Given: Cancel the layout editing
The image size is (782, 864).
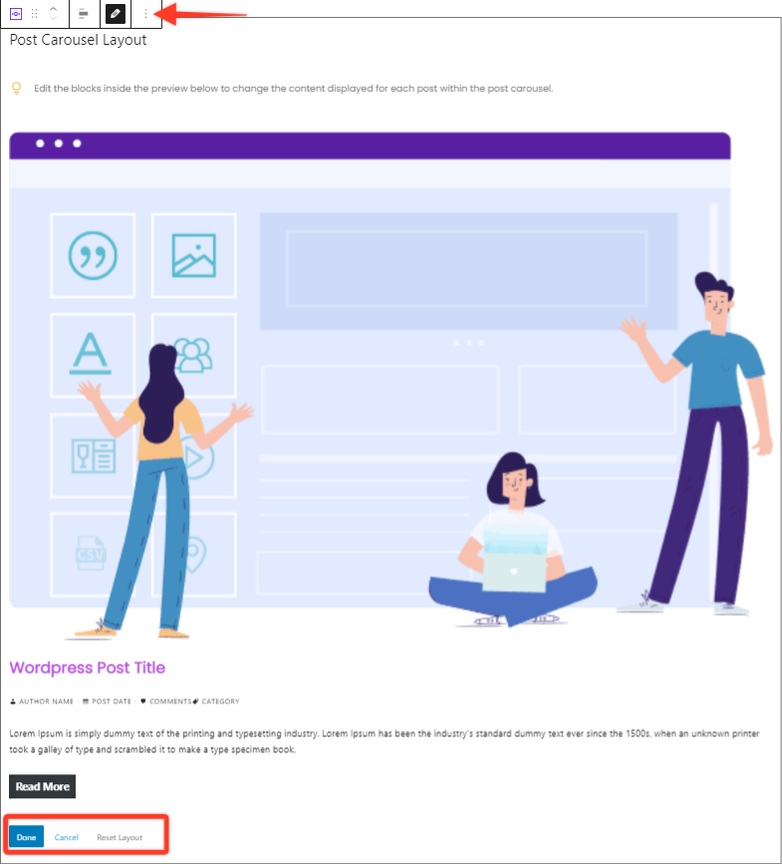Looking at the screenshot, I should click(67, 837).
